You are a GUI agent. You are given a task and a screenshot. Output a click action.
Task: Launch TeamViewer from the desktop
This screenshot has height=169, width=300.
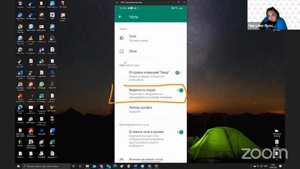coord(31,27)
